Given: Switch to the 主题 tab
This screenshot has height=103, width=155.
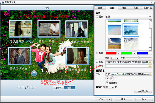Looking at the screenshot, I should 100,8.
